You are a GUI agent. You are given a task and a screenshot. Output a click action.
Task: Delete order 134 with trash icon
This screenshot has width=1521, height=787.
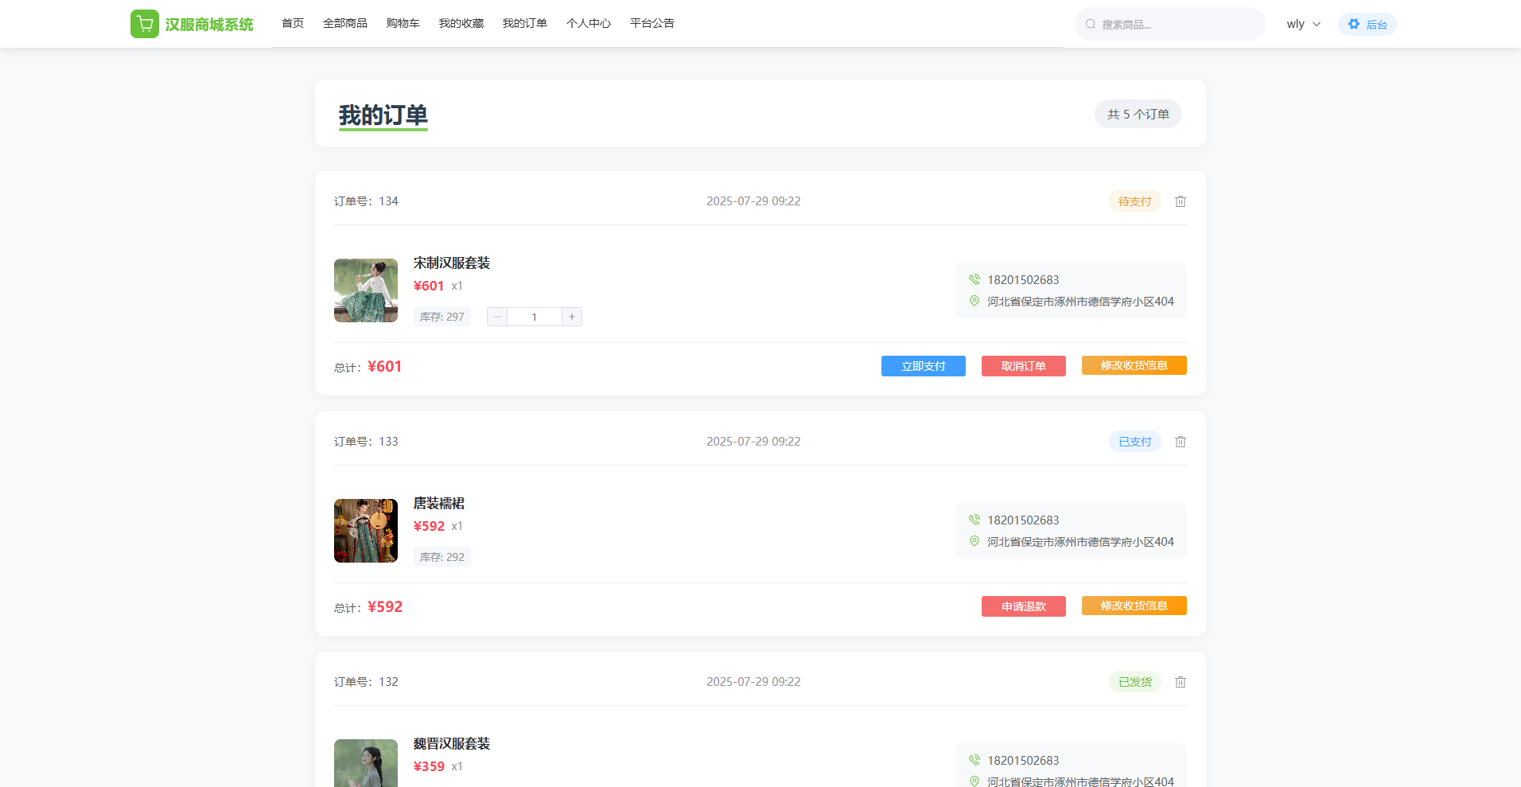[1181, 201]
